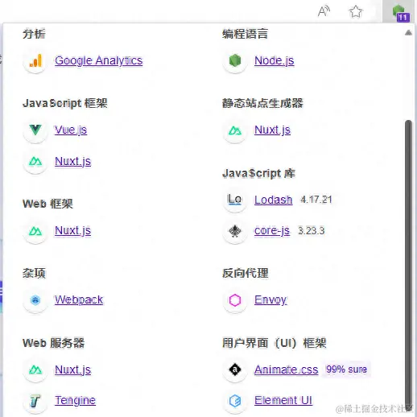This screenshot has width=417, height=417.
Task: Click Nuxt.js icon under Web 框架
Action: tap(35, 231)
